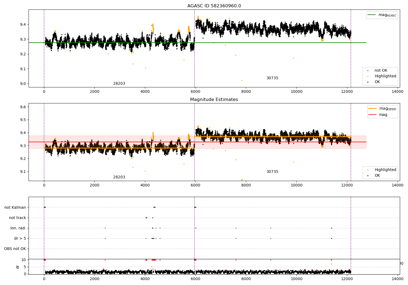
Task: Click the '9.5' y-tick on middle plot
Action: (23, 120)
